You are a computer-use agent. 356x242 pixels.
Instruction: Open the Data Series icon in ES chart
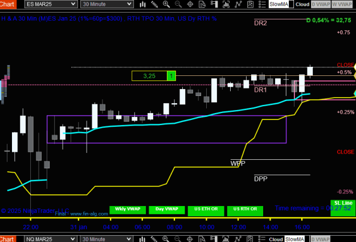[226, 5]
